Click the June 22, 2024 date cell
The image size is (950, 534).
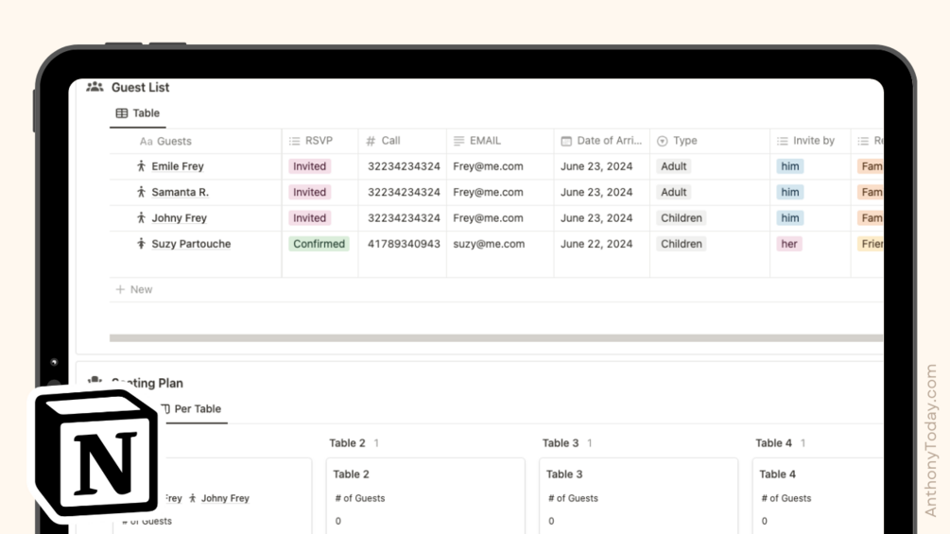click(596, 244)
